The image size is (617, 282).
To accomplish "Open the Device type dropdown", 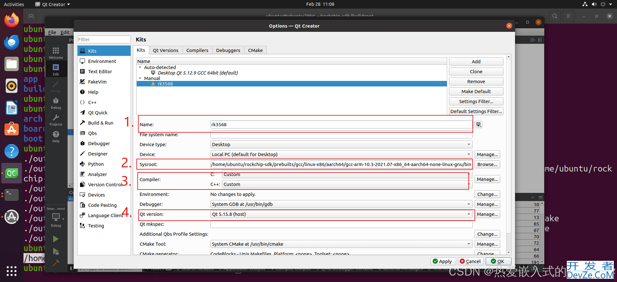I will coord(341,145).
